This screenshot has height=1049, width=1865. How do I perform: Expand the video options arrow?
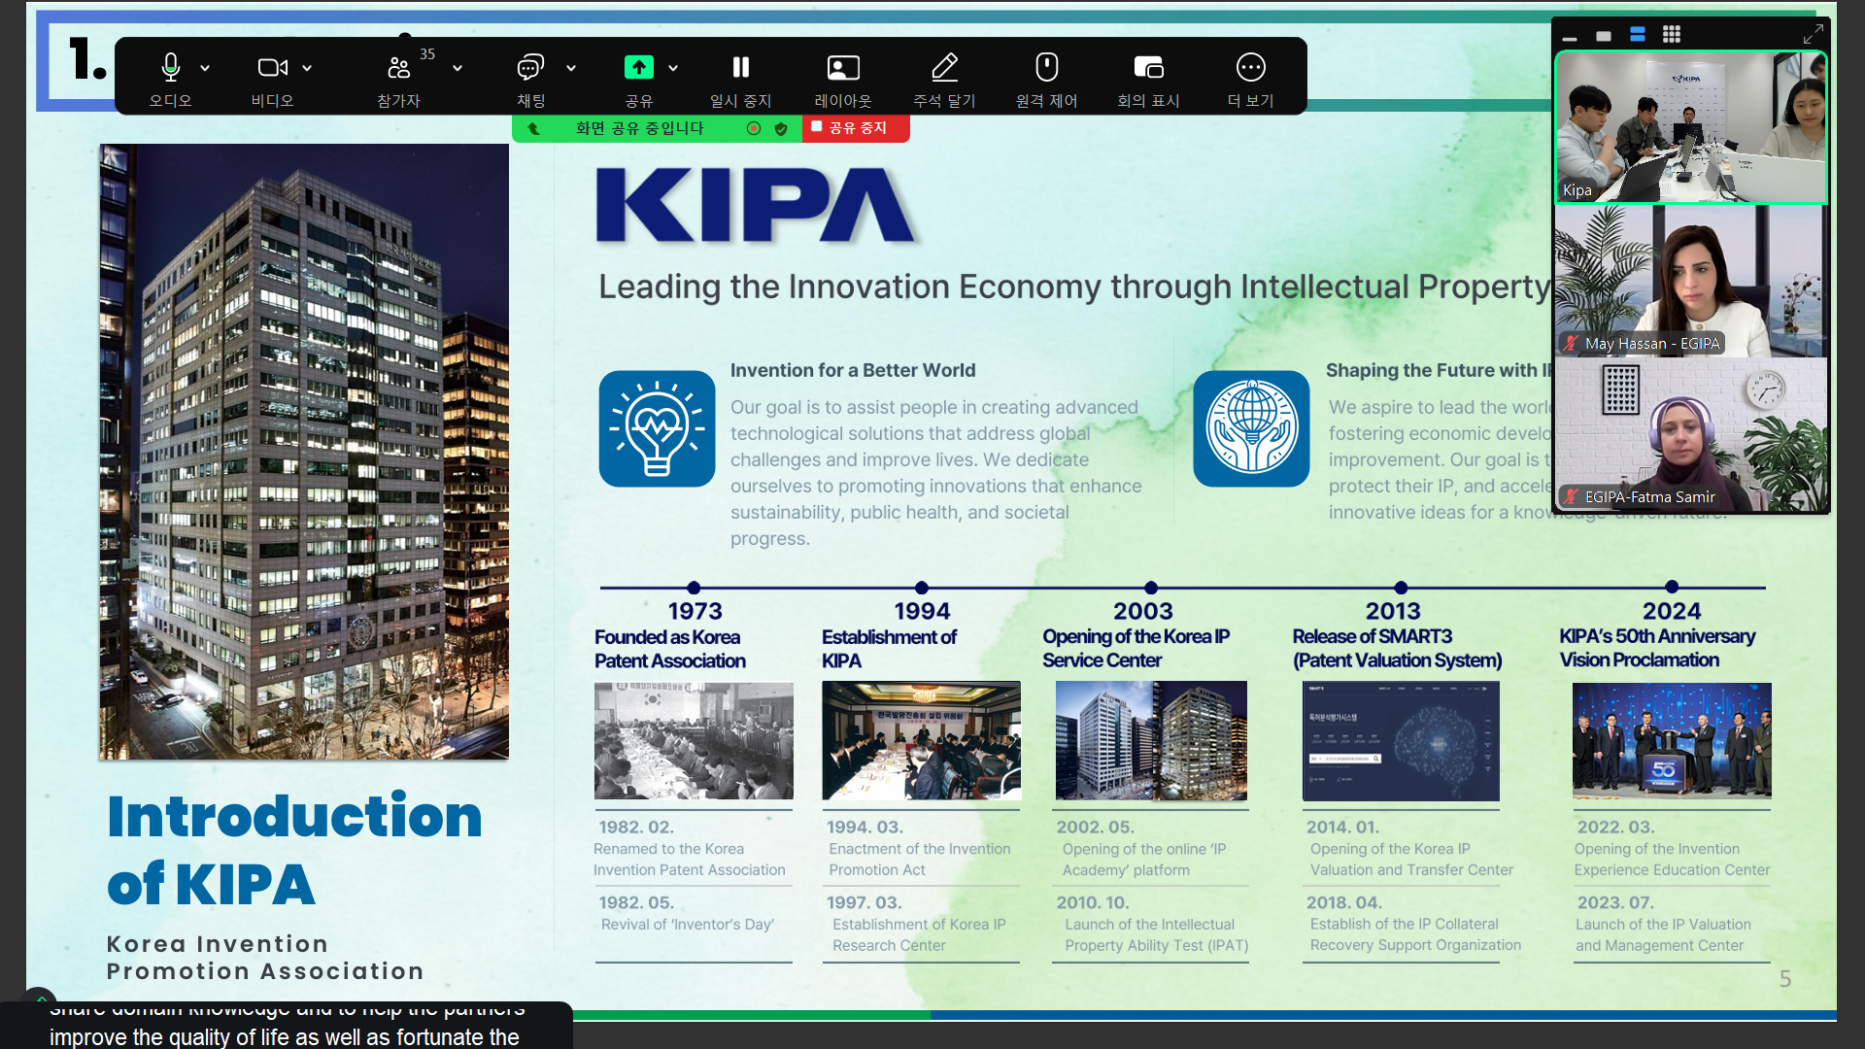pyautogui.click(x=307, y=68)
